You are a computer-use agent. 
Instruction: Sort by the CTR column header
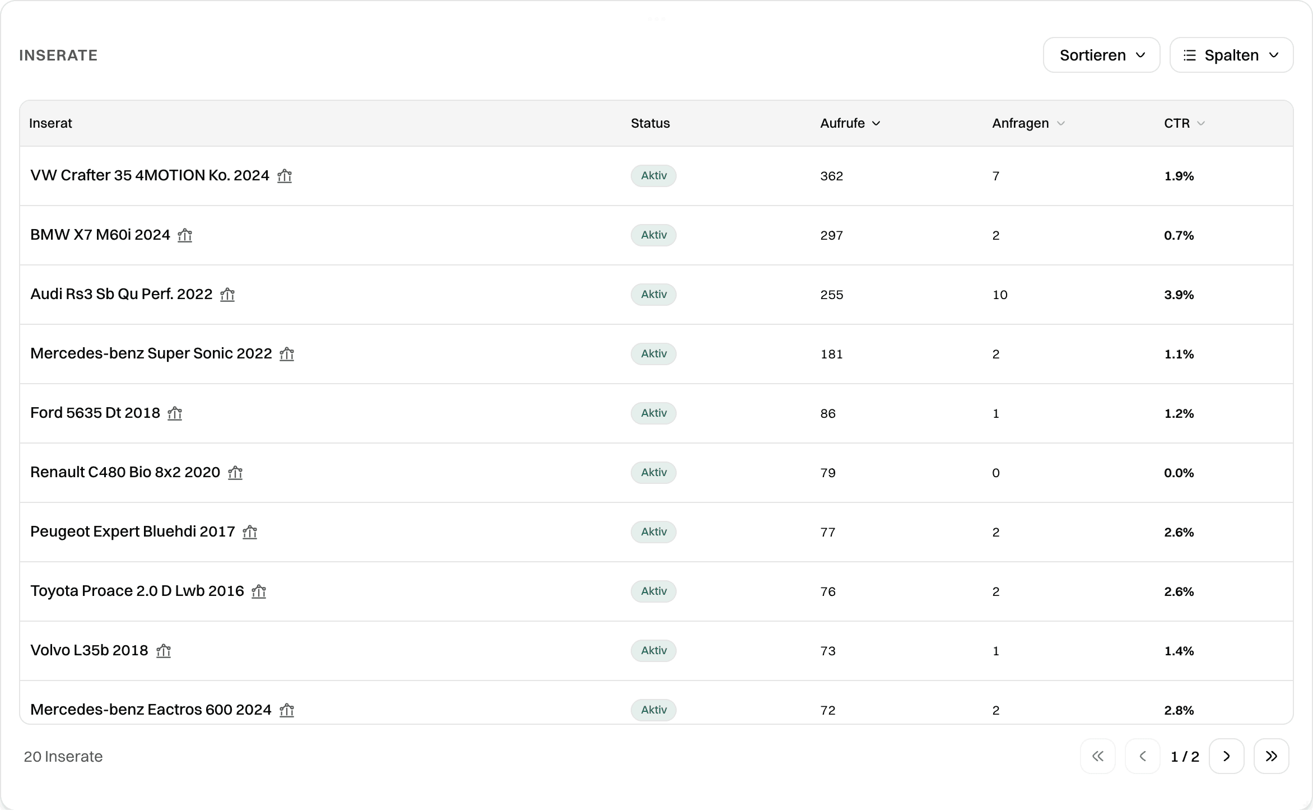pyautogui.click(x=1184, y=123)
